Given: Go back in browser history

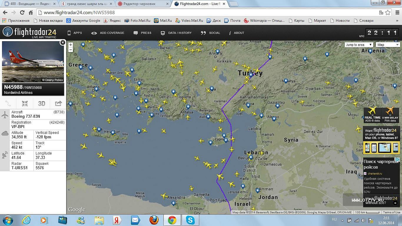Looking at the screenshot, I should click(5, 12).
